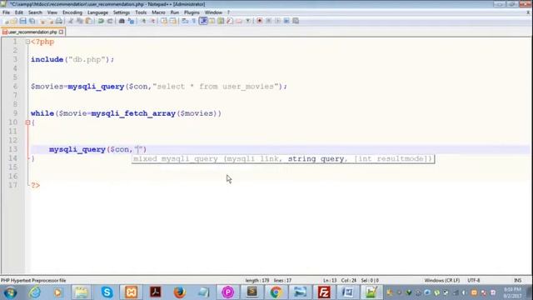Place cursor on the include("db.php") line
Screen dimensions: 533x300
(x=72, y=59)
